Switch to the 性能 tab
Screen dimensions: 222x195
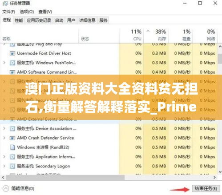coord(19,20)
